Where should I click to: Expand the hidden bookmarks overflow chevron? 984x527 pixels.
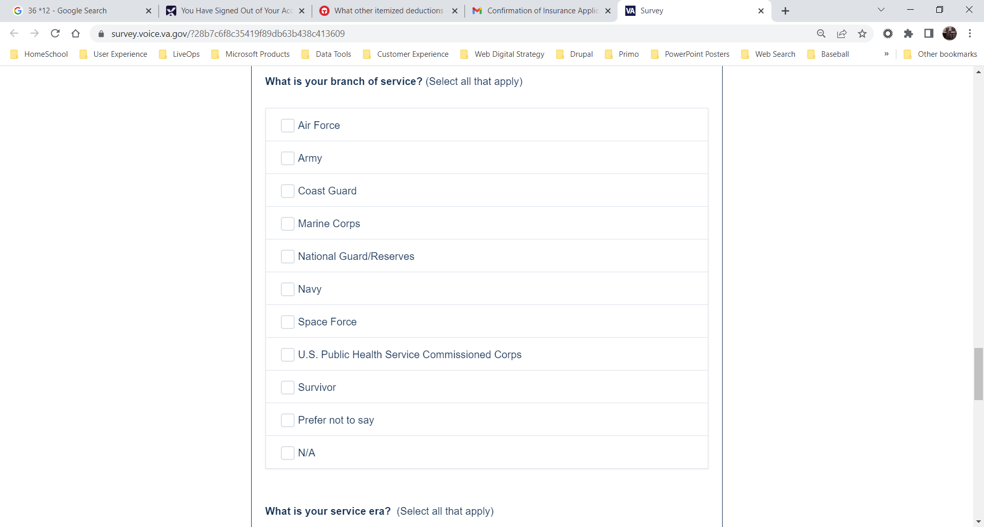pyautogui.click(x=886, y=54)
